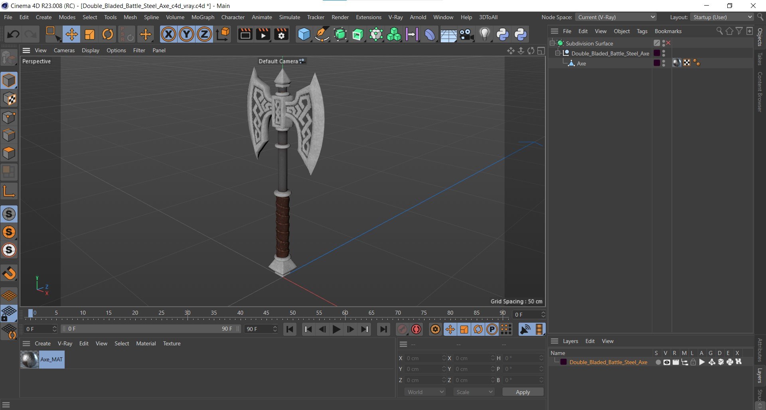Add a Camera object icon

[x=466, y=34]
